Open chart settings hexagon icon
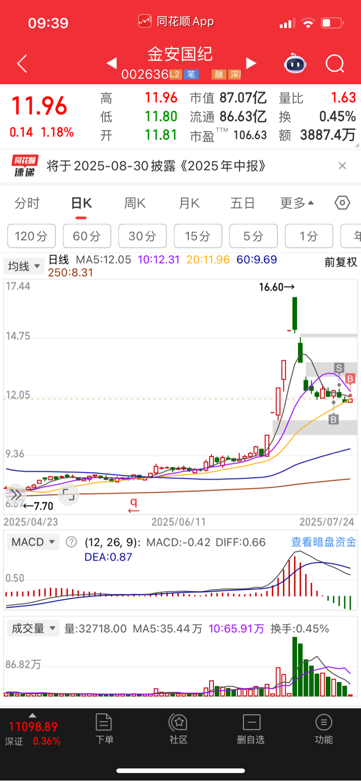 (x=342, y=203)
